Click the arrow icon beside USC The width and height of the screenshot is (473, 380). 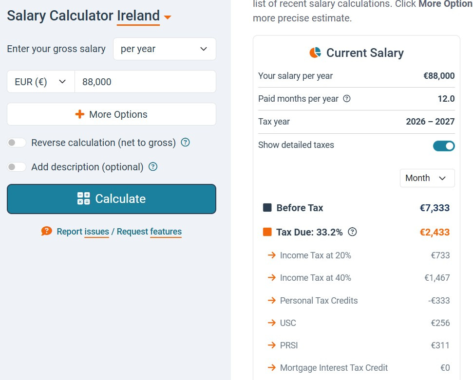272,323
